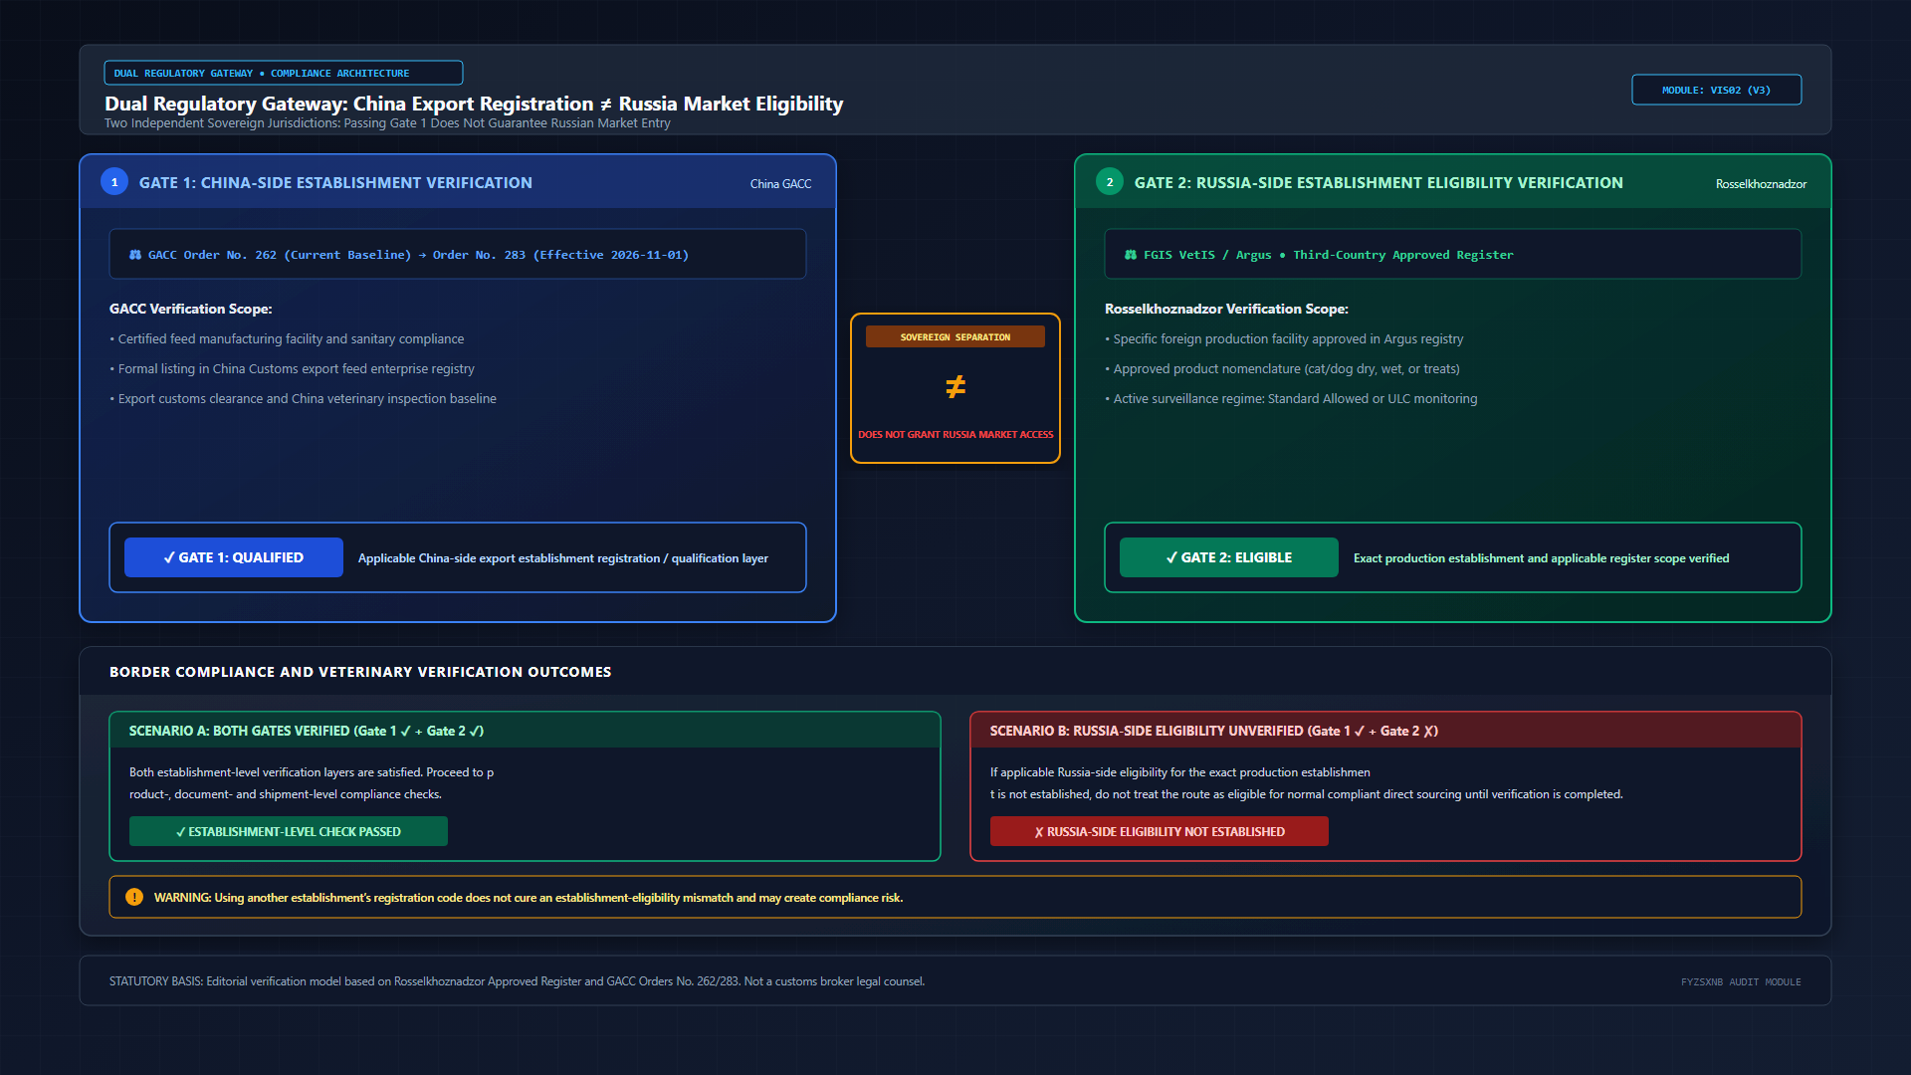Click the Gate 2 Russia-side eligibility heading
The image size is (1911, 1075).
(1379, 183)
